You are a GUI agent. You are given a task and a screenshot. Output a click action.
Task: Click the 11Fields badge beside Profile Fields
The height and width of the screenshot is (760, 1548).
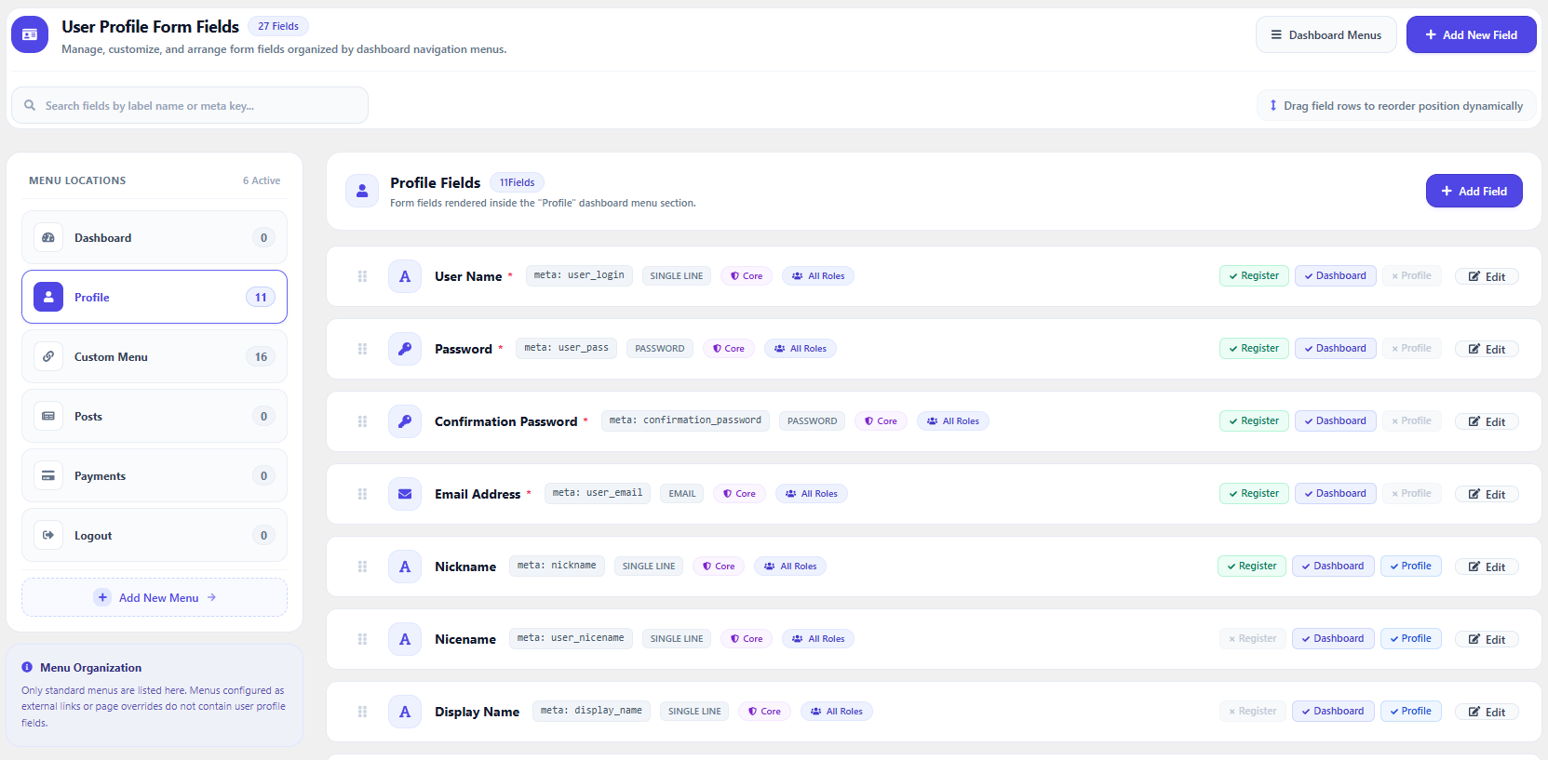coord(517,182)
